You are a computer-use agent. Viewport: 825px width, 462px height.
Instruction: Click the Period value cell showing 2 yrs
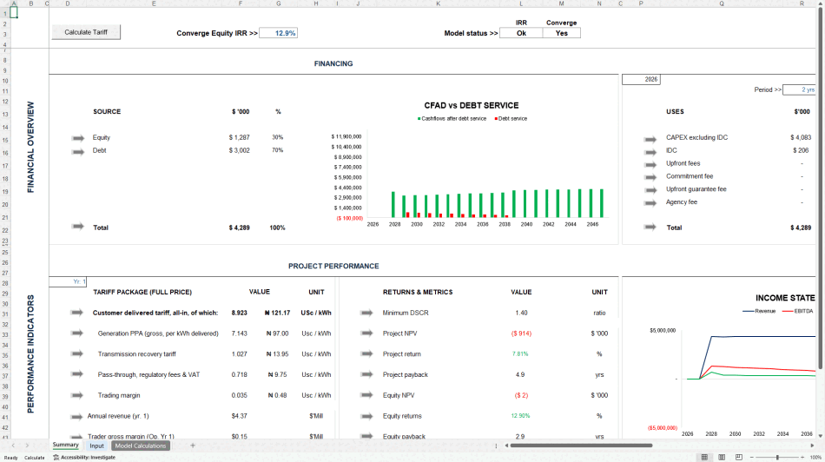coord(799,89)
